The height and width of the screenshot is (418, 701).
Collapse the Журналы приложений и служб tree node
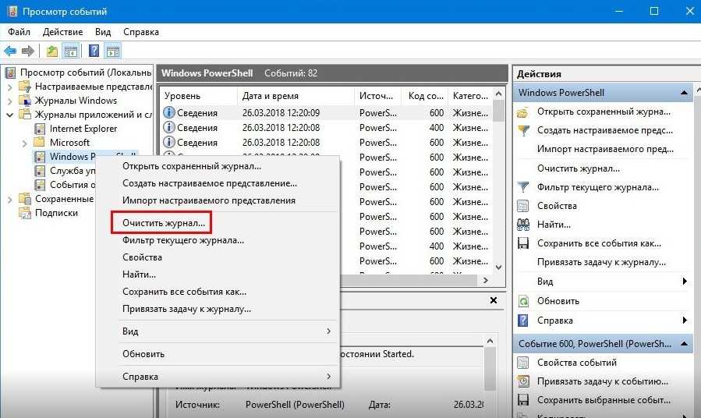point(10,115)
